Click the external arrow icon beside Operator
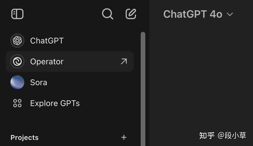The width and height of the screenshot is (253, 146). [x=124, y=61]
